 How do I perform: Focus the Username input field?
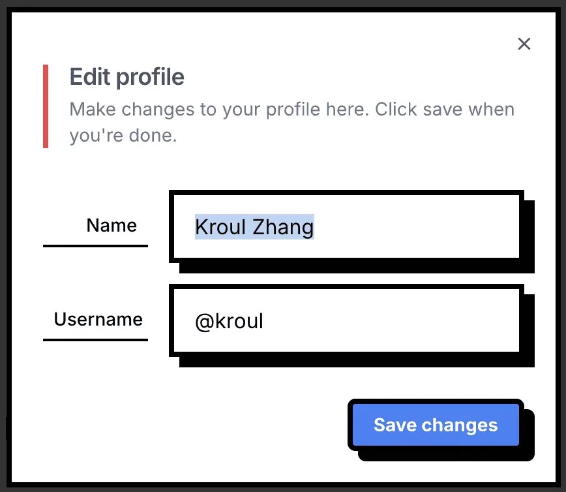[346, 320]
